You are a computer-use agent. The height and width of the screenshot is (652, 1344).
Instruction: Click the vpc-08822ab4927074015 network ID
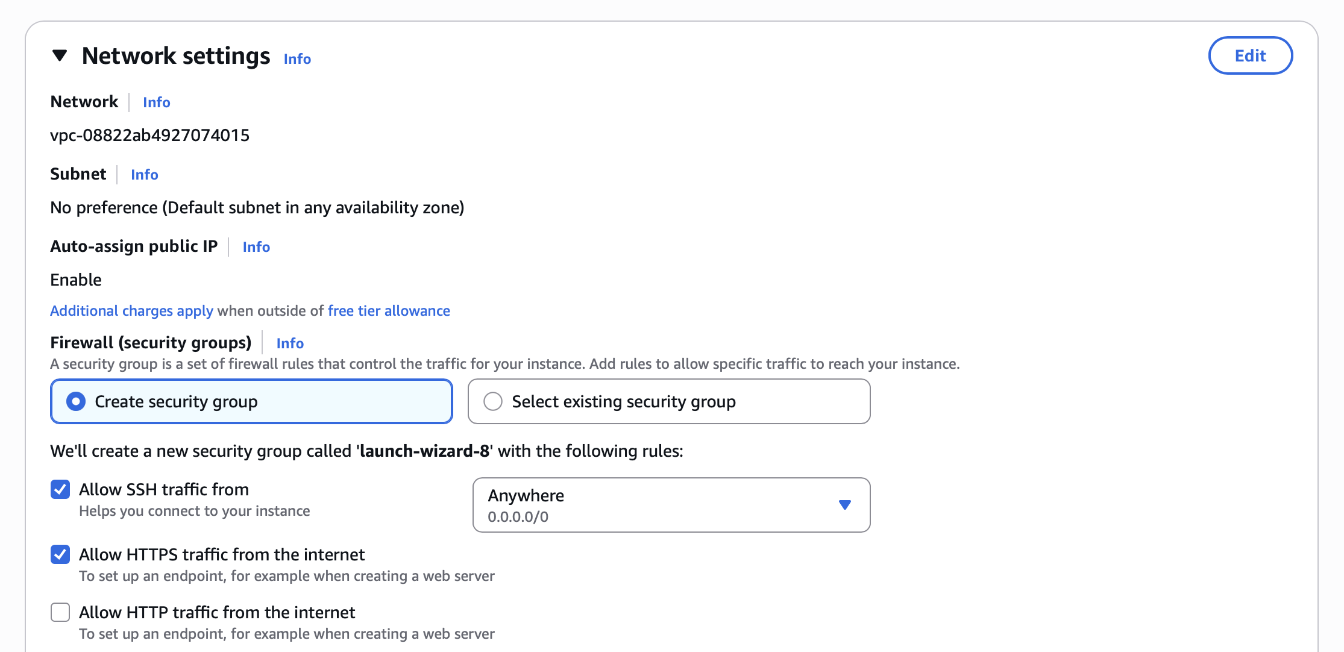click(150, 135)
